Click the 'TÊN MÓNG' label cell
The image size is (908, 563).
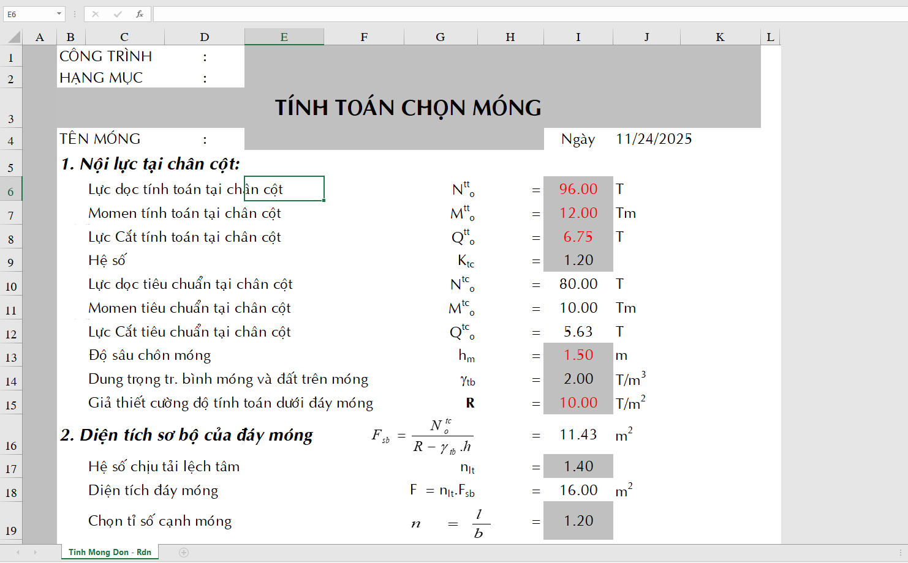pyautogui.click(x=99, y=139)
